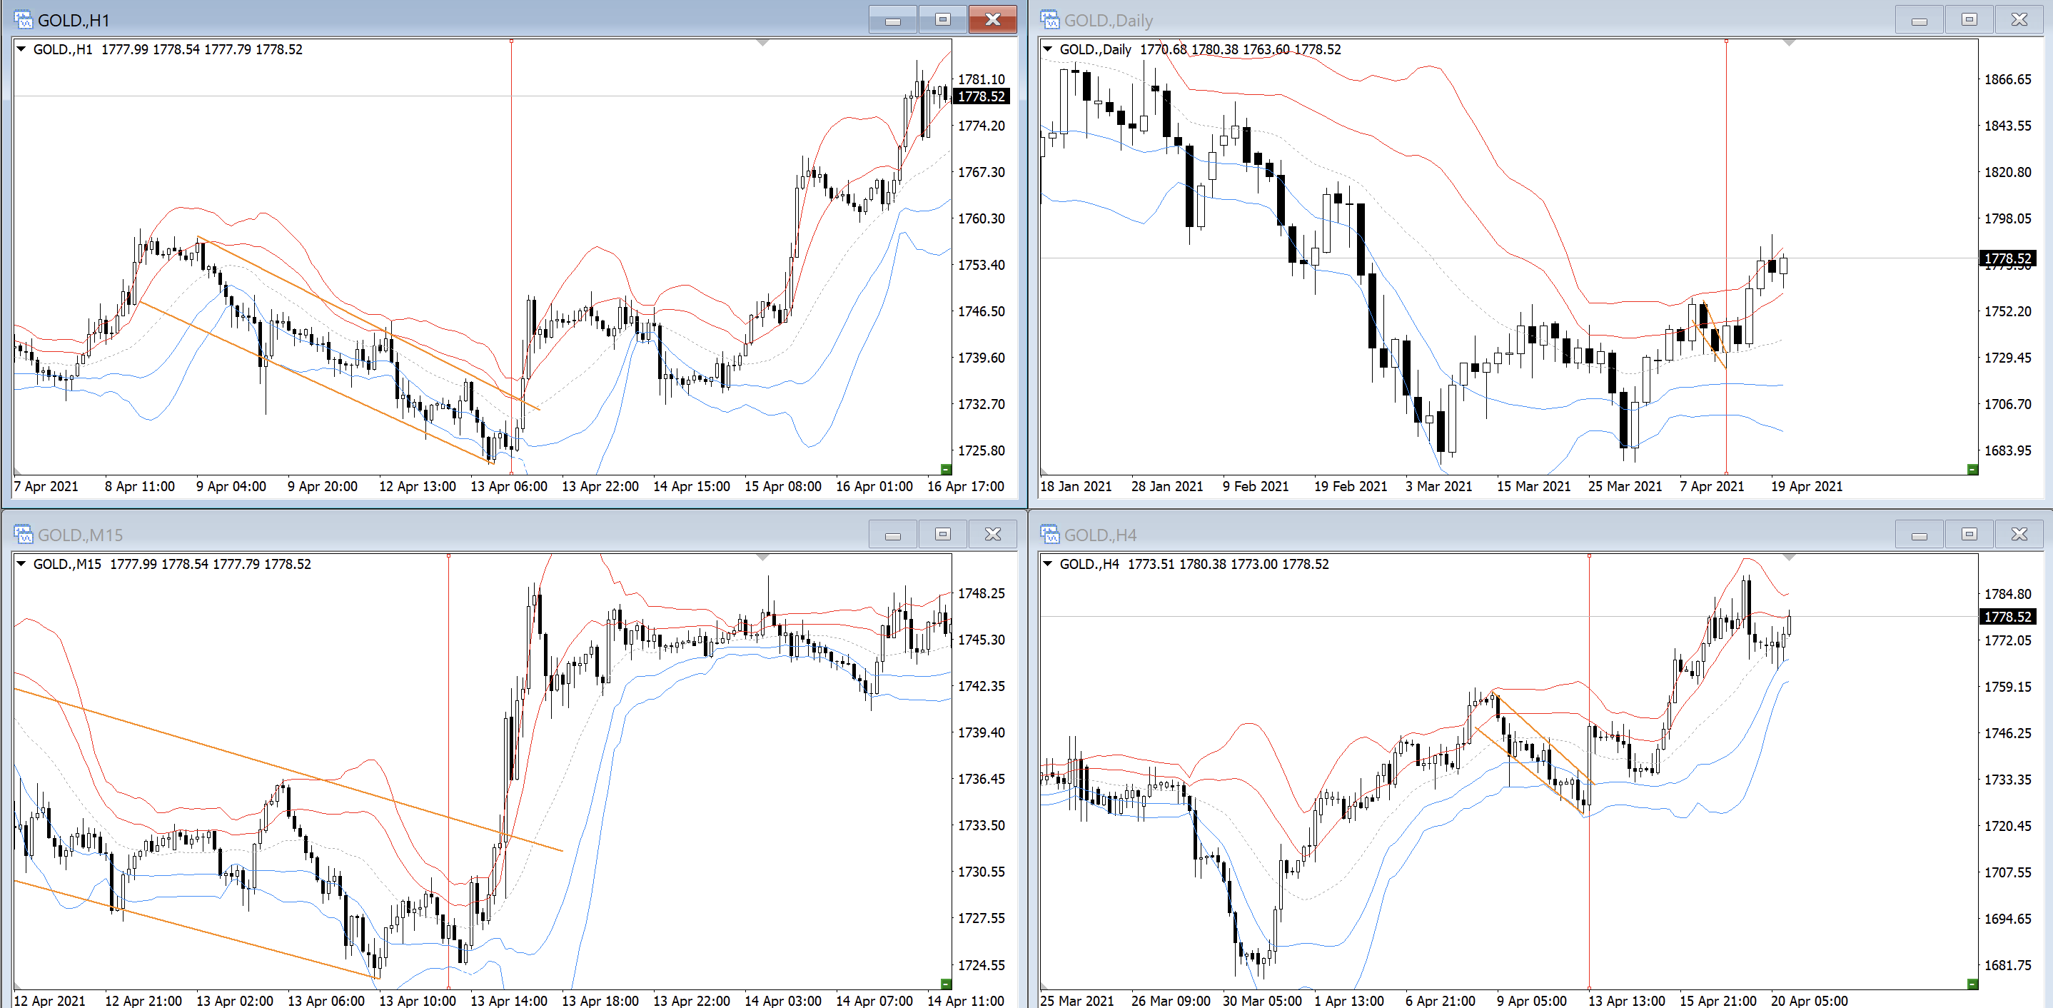2053x1008 pixels.
Task: Click the green corner square in H1 chart
Action: (x=946, y=468)
